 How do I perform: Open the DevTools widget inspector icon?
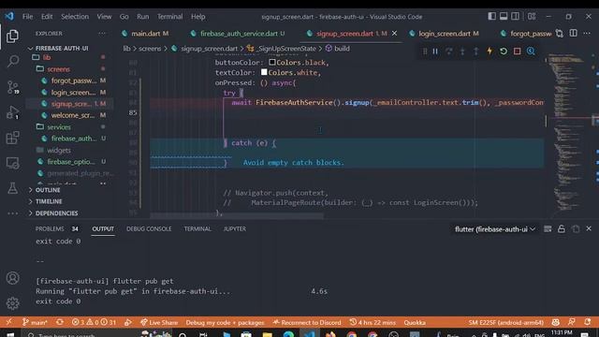531,51
